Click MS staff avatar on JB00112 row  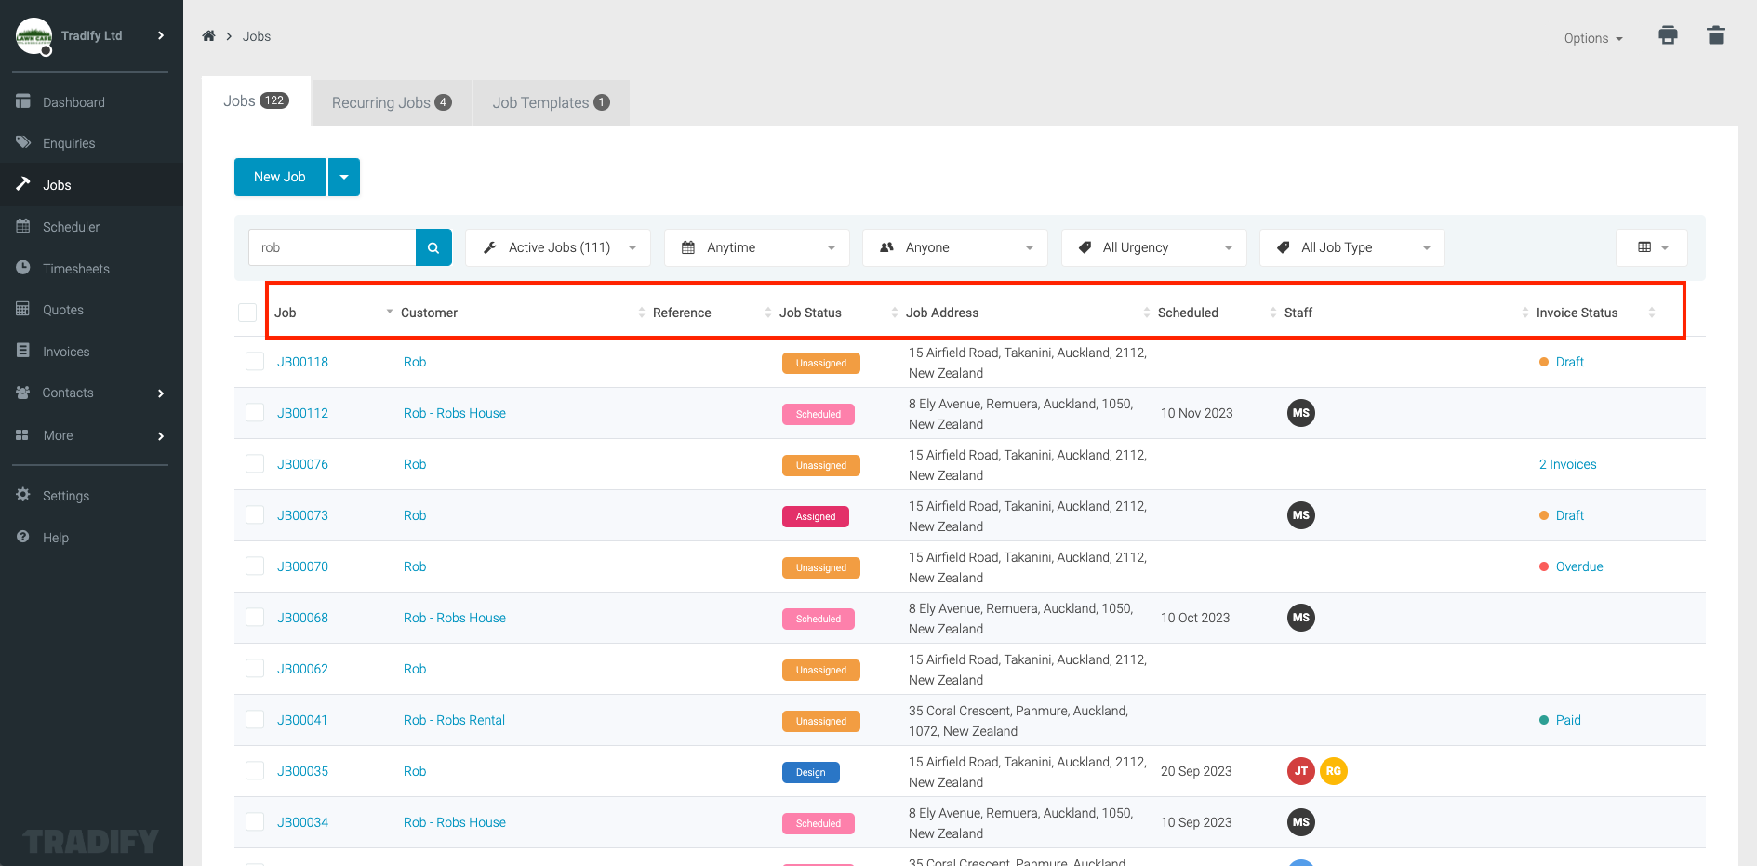tap(1301, 413)
